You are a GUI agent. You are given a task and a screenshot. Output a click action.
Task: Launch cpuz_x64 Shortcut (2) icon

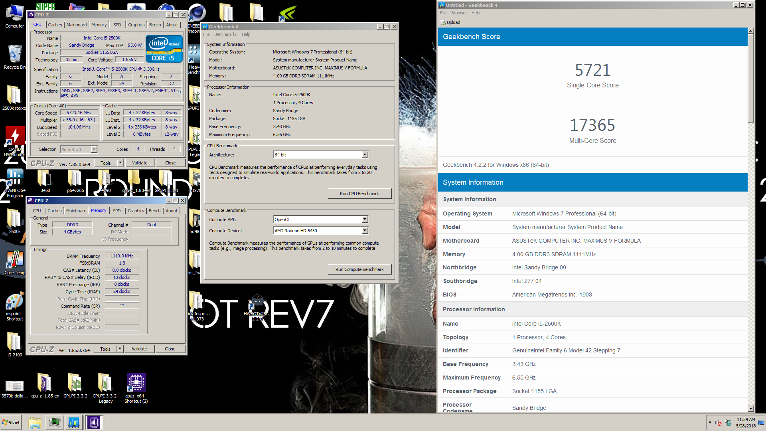(x=136, y=388)
